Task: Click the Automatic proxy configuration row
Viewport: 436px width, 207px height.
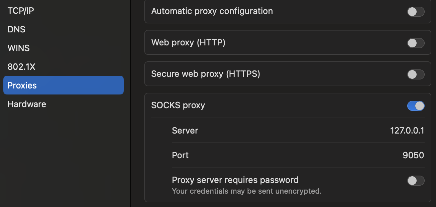Action: (x=212, y=11)
